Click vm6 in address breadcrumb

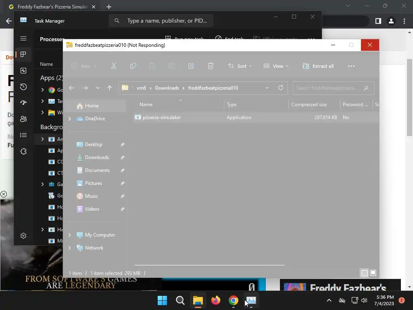click(x=141, y=88)
